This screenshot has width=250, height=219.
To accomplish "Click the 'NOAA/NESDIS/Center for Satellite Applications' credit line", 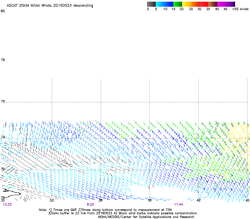I will click(146, 217).
